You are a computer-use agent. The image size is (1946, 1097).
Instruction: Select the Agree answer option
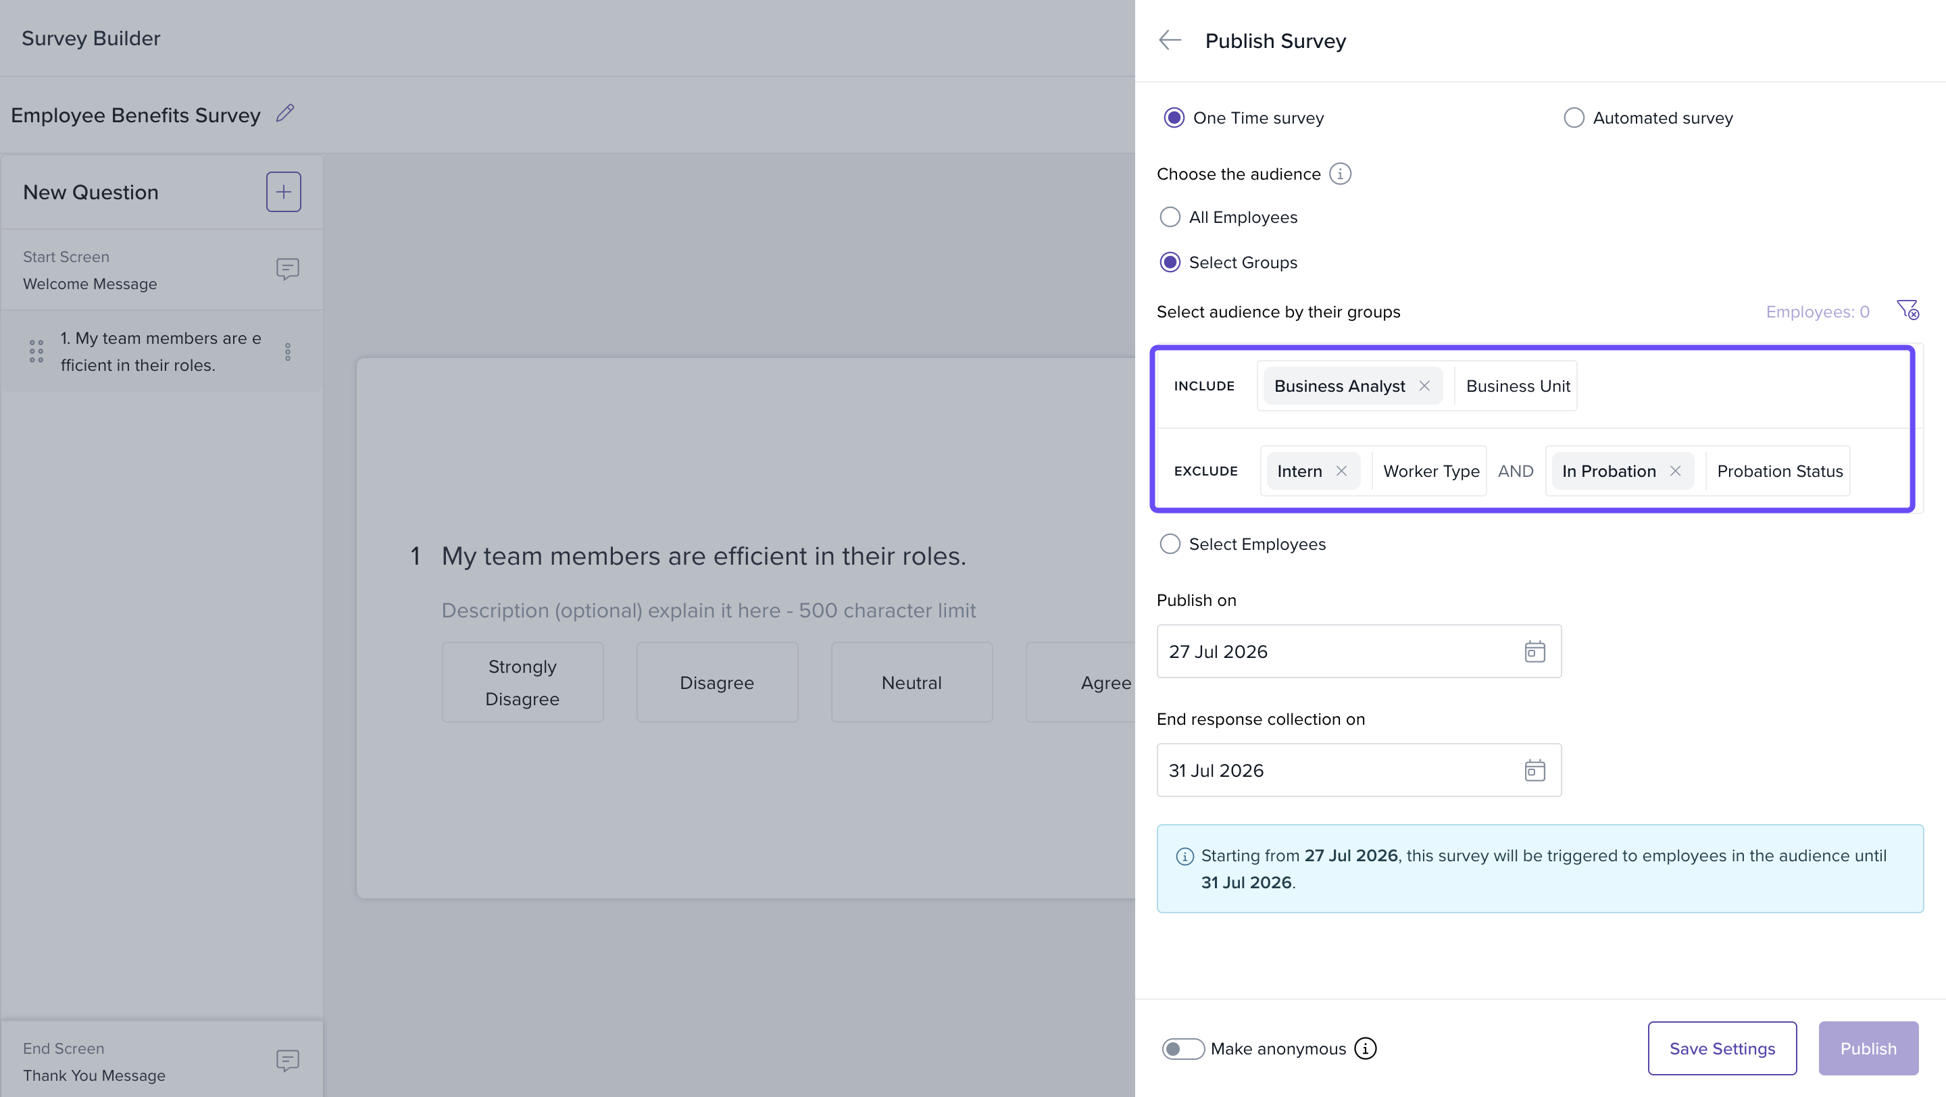click(x=1081, y=682)
